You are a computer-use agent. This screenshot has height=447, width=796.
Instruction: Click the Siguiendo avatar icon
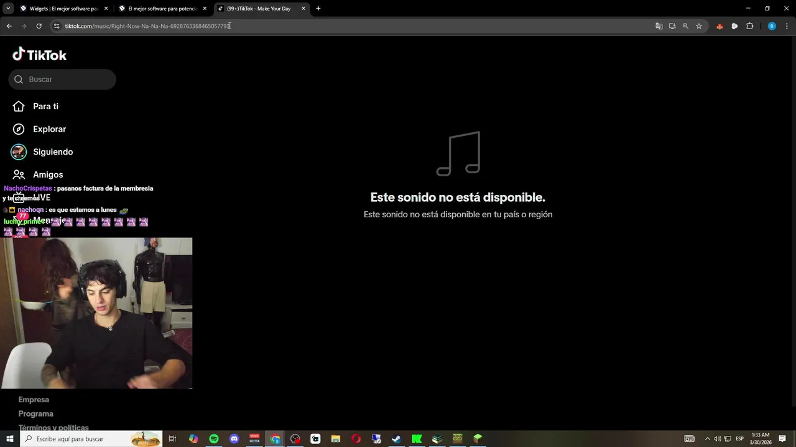coord(19,151)
